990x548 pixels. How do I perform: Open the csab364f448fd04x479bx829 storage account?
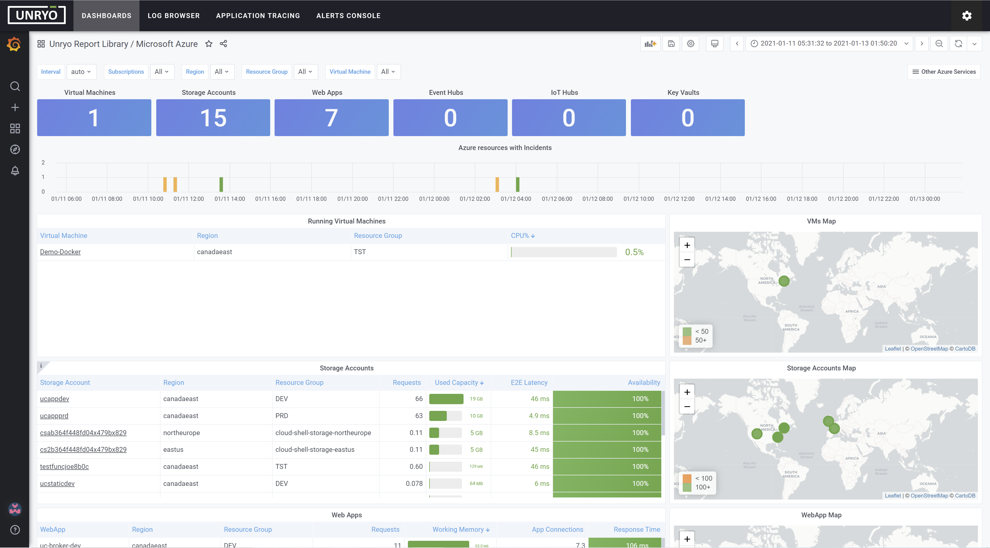point(83,432)
